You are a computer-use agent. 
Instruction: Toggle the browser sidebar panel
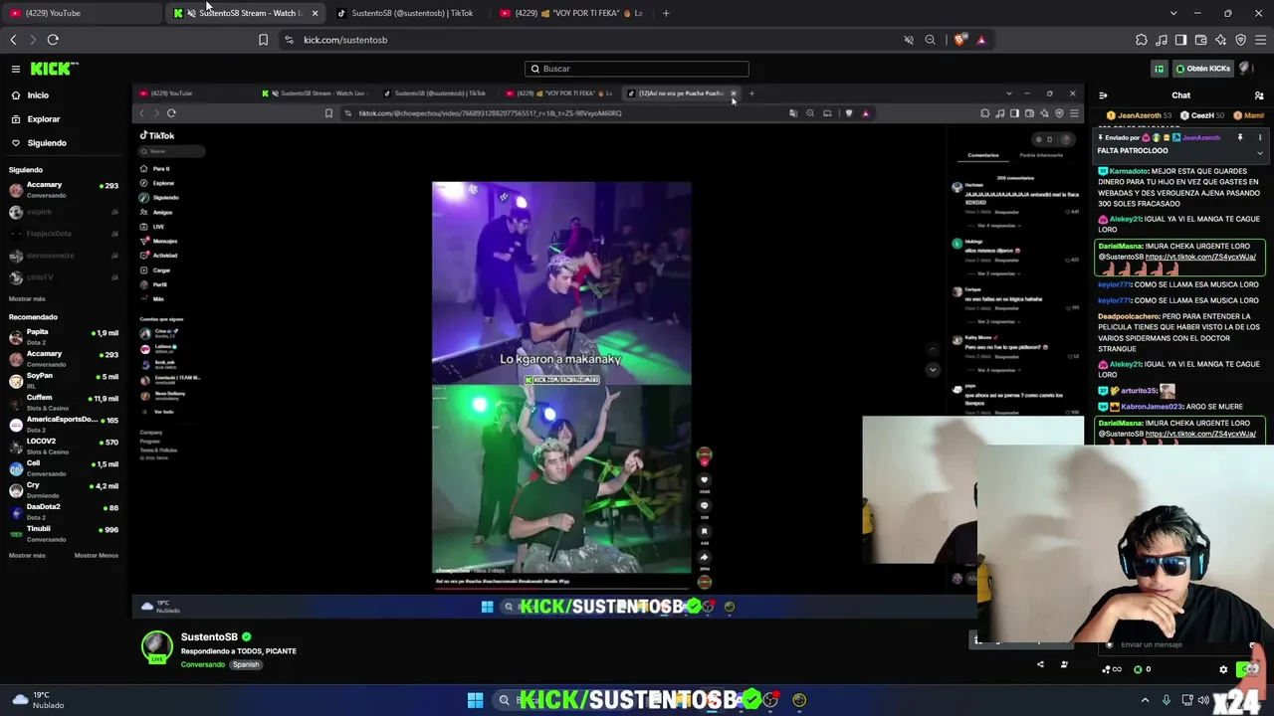[1181, 40]
